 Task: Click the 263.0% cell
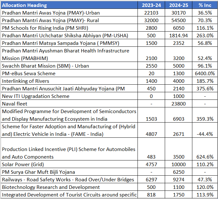(205, 35)
